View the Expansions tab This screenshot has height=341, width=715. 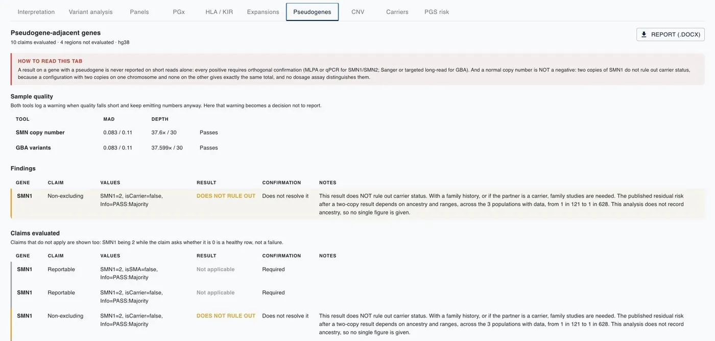pos(263,12)
